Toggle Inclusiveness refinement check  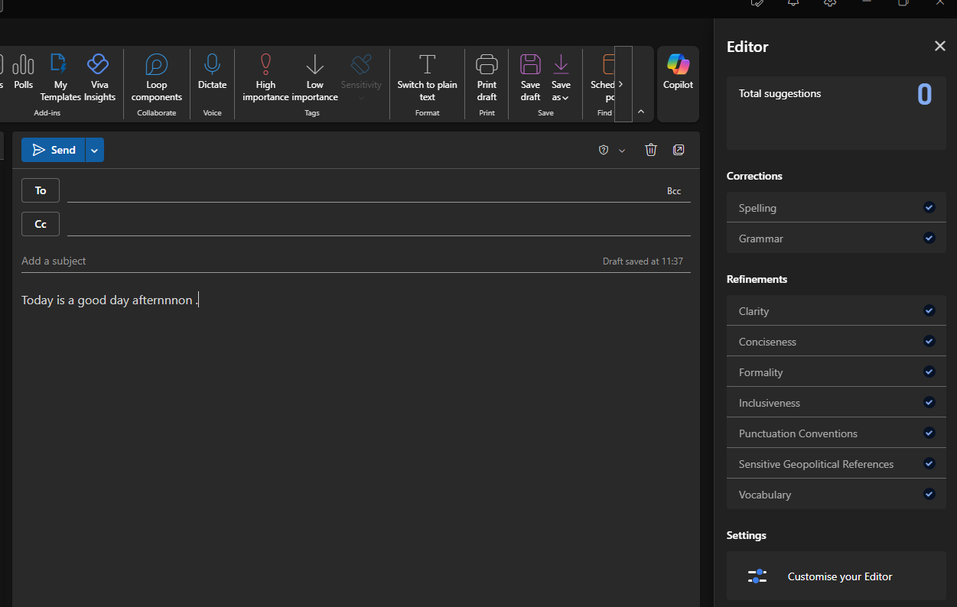click(x=929, y=402)
